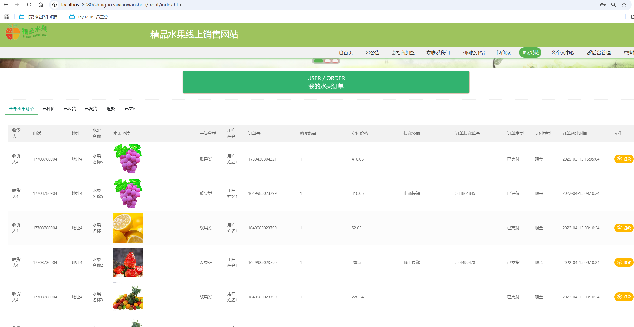This screenshot has height=327, width=634.
Task: Reload the page with refresh icon
Action: 29,5
